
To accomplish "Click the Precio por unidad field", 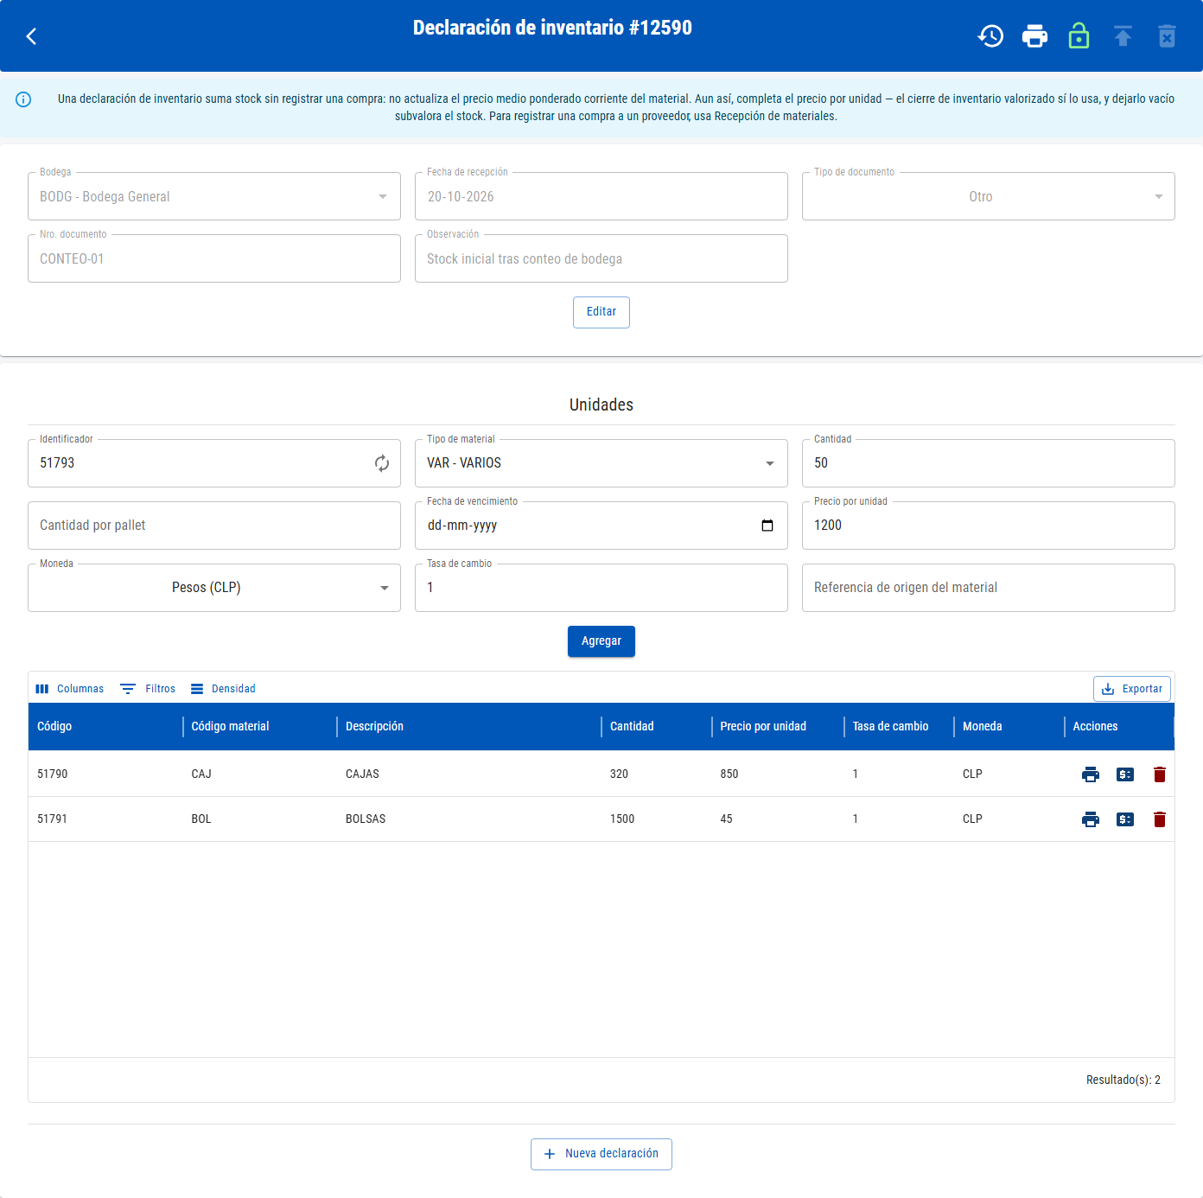I will [989, 526].
